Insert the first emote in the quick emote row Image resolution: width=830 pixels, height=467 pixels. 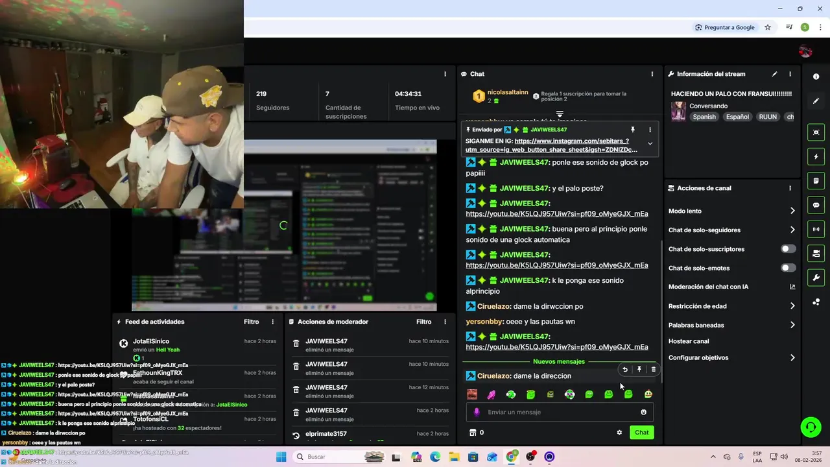click(472, 394)
